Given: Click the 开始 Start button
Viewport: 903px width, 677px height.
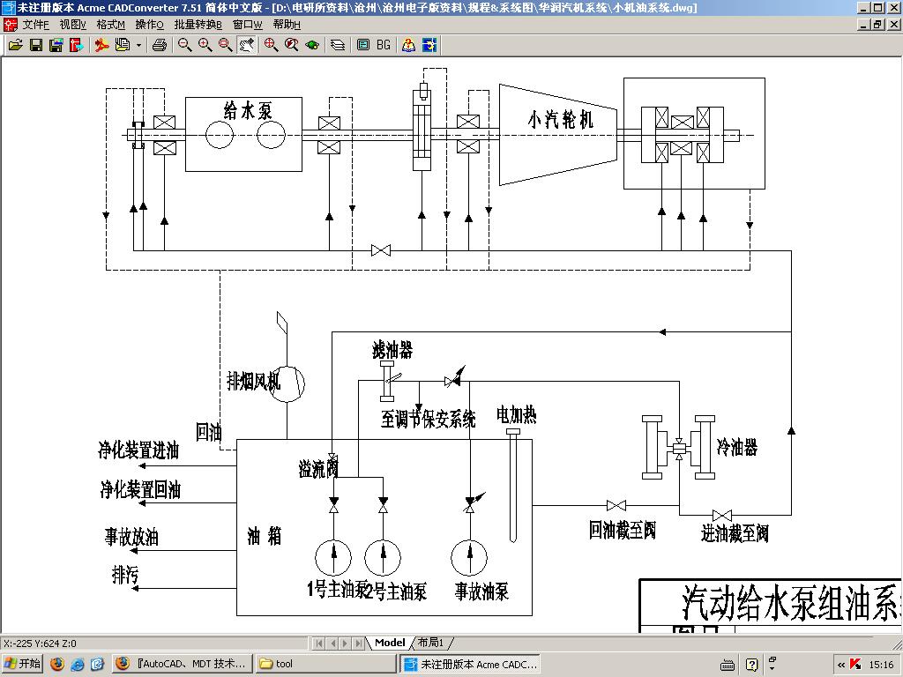Looking at the screenshot, I should 21,663.
